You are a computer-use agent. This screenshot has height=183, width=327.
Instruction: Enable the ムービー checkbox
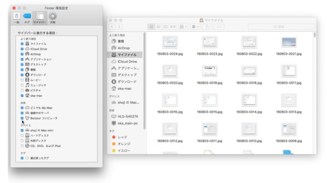click(22, 80)
